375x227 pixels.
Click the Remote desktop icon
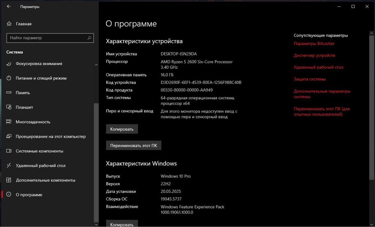click(x=9, y=165)
